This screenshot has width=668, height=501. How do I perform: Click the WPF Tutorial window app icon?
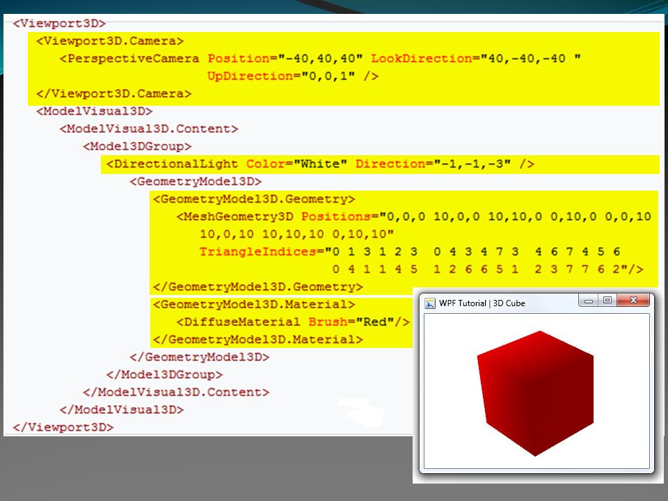(430, 303)
